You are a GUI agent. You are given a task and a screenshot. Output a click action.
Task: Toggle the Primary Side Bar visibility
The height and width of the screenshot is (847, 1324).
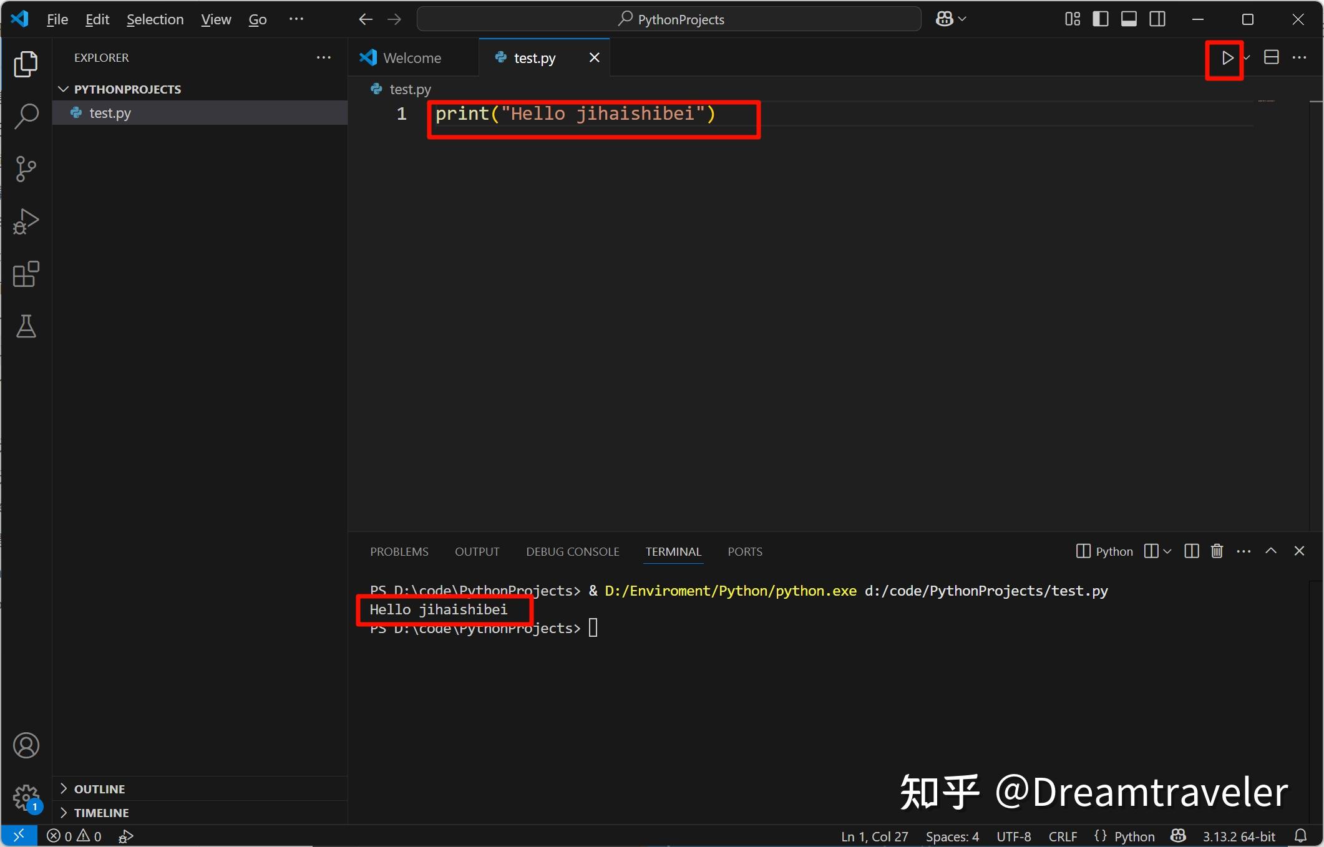1100,19
